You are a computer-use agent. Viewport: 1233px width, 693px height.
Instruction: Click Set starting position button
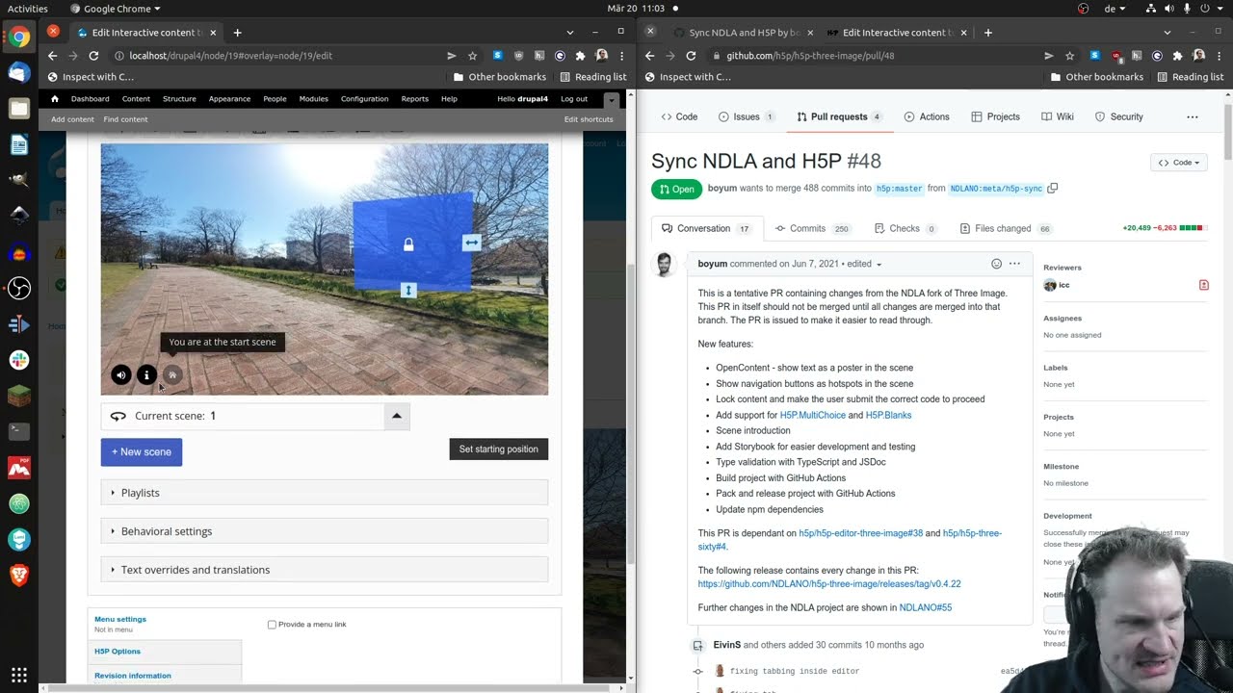click(x=498, y=449)
